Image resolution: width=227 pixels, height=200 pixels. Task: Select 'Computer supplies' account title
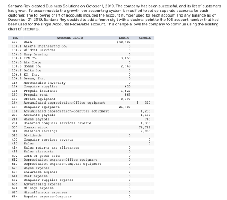click(40, 87)
